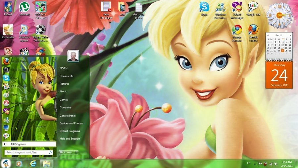
Task: Open the Google Talk desktop shortcut
Action: click(253, 9)
